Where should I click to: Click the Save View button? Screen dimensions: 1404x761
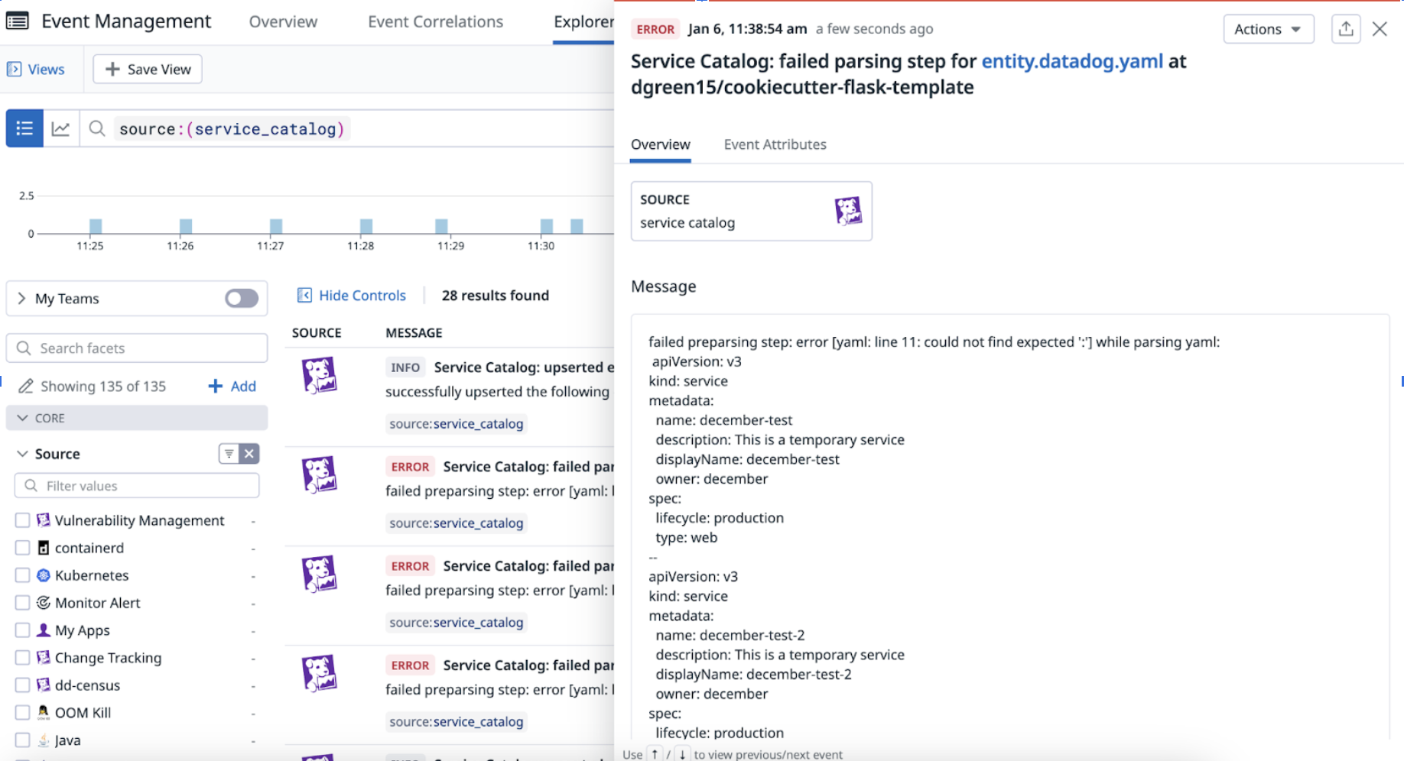click(x=148, y=70)
